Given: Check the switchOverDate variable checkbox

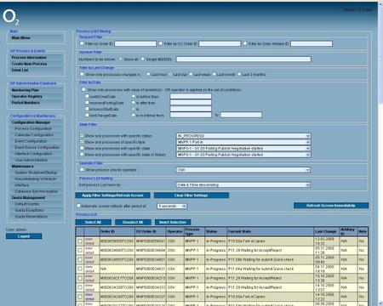Looking at the screenshot, I should (x=87, y=96).
